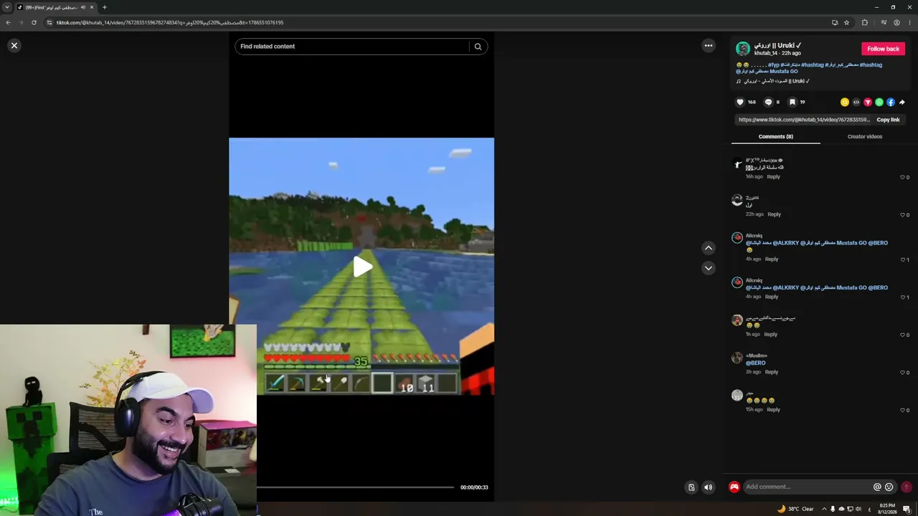Open the weather widget showing 38°C Clear
The image size is (918, 516).
tap(795, 509)
